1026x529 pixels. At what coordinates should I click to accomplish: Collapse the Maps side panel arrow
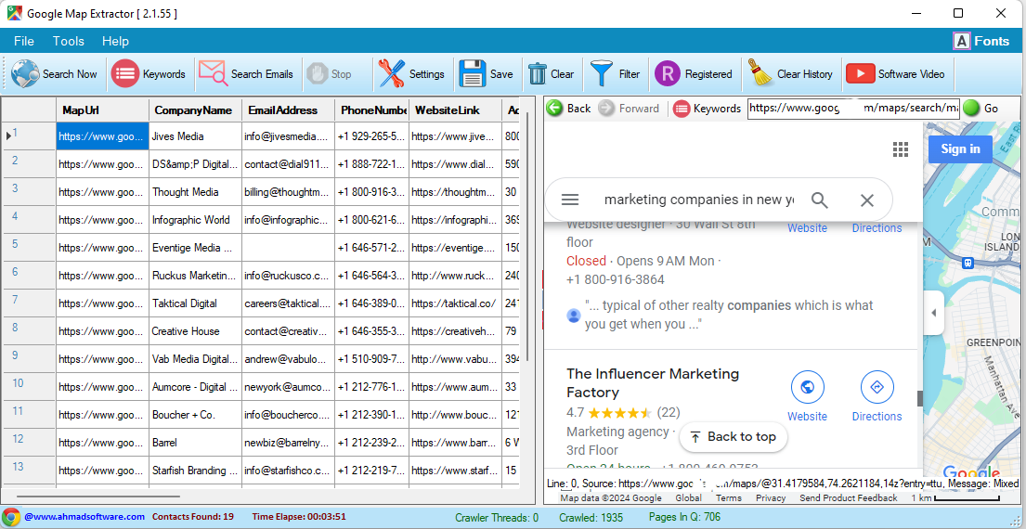934,313
